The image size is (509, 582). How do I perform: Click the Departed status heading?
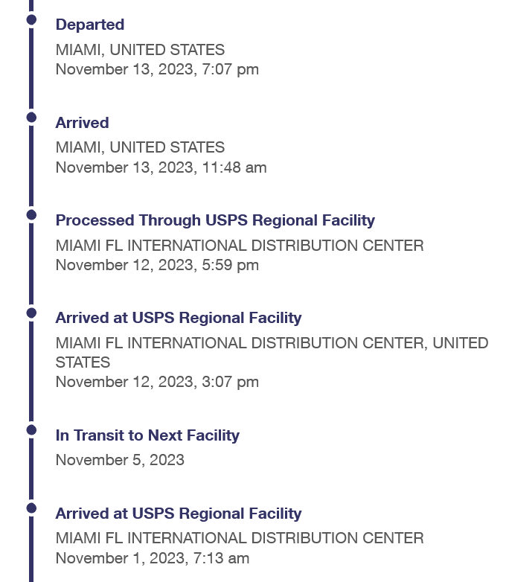tap(90, 25)
